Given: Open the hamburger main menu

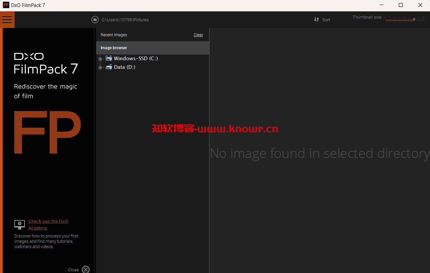Looking at the screenshot, I should coord(7,20).
